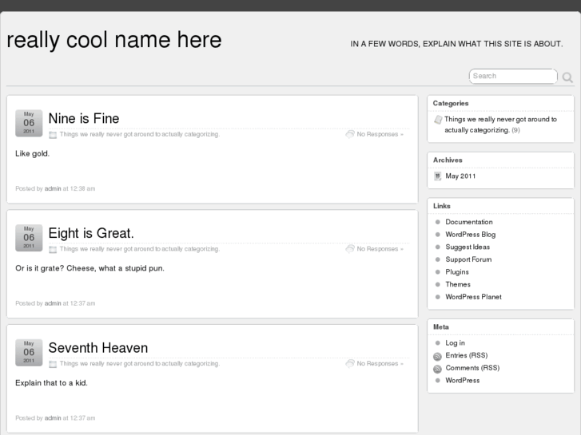Click the Archives widget heading
The width and height of the screenshot is (581, 435).
(x=448, y=160)
